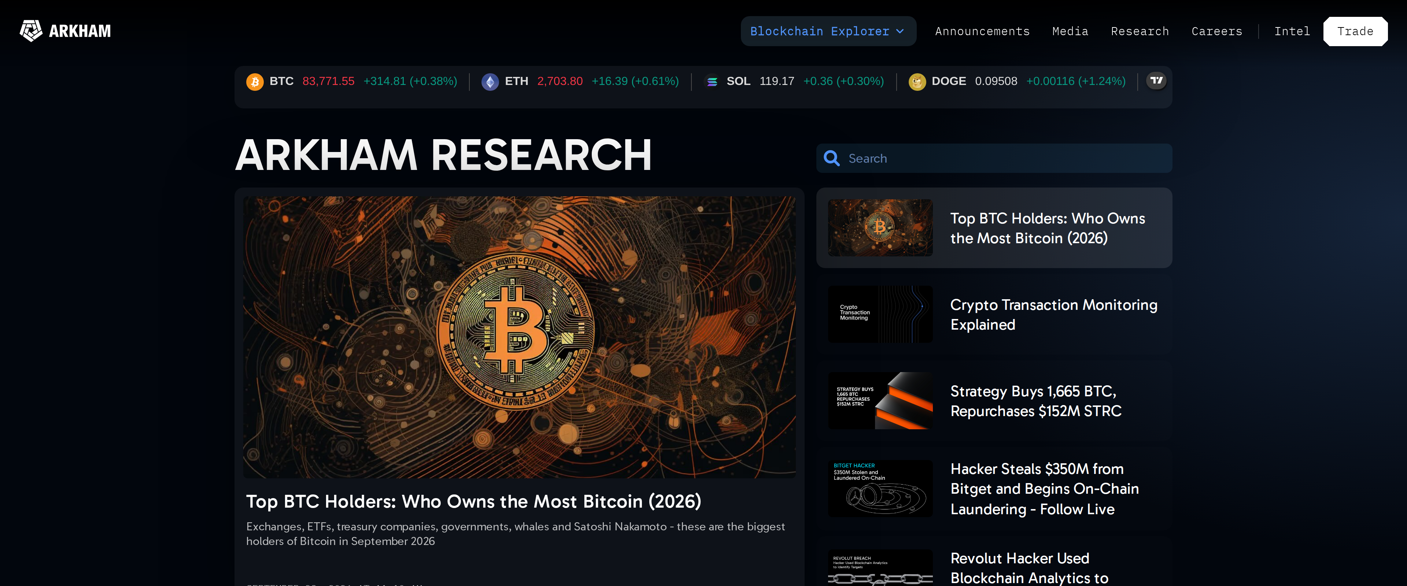Open Hacker Steals $350M from Bitget article

click(1044, 489)
